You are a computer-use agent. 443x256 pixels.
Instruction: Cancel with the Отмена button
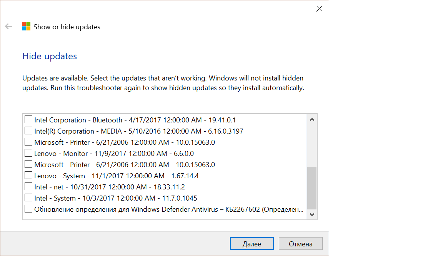click(x=301, y=244)
